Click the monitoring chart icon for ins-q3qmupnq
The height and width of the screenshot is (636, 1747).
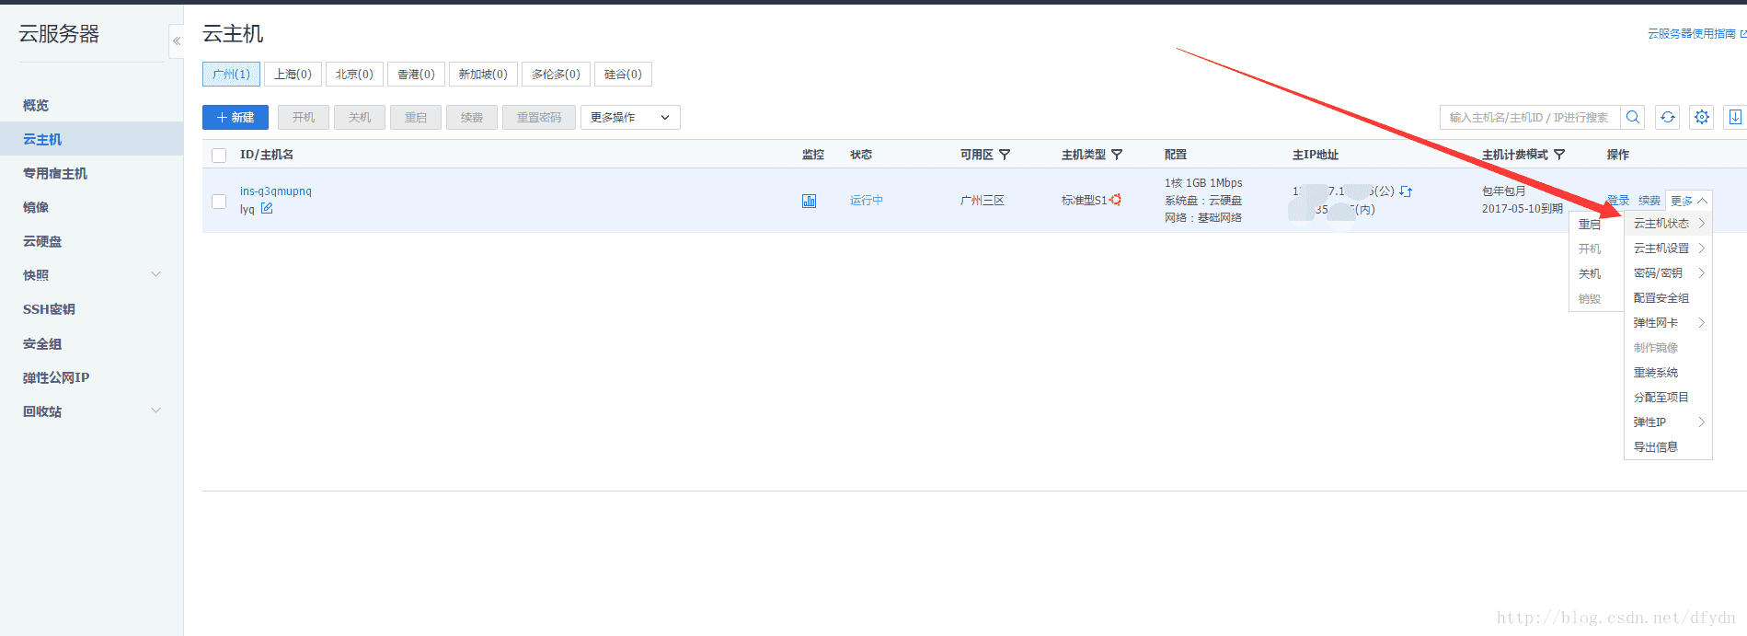coord(809,201)
